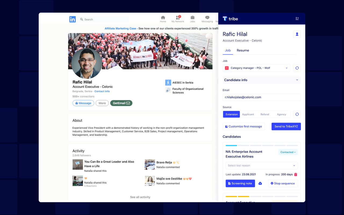The width and height of the screenshot is (344, 215).
Task: Click the blue download cloud icon
Action: click(260, 184)
